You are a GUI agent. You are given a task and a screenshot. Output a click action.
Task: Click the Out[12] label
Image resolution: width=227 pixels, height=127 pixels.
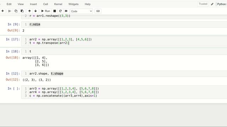pyautogui.click(x=13, y=80)
